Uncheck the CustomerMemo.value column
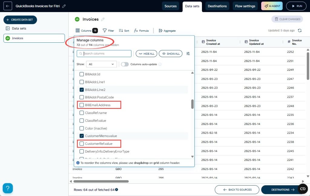This screenshot has height=196, width=310. (x=81, y=136)
